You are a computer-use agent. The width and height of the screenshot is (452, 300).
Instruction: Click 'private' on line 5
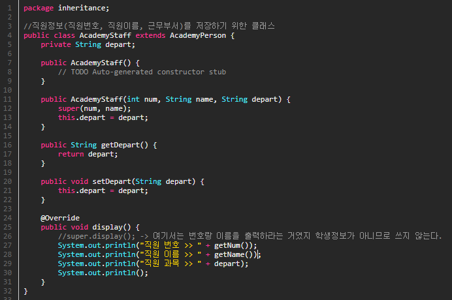[56, 44]
